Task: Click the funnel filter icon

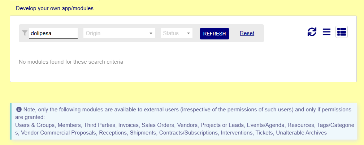Action: coord(25,33)
